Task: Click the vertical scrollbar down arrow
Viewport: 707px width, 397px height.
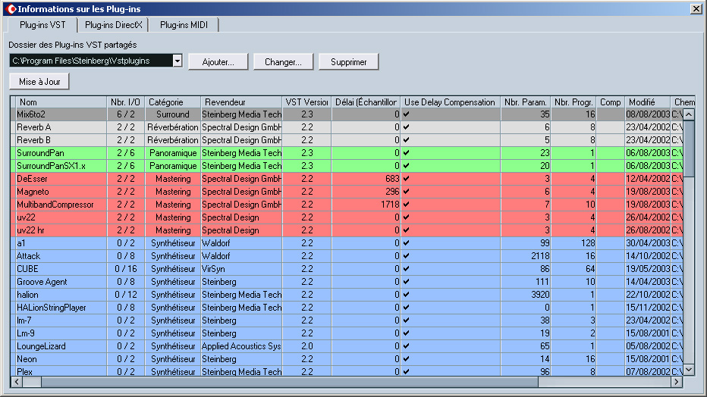Action: click(689, 369)
